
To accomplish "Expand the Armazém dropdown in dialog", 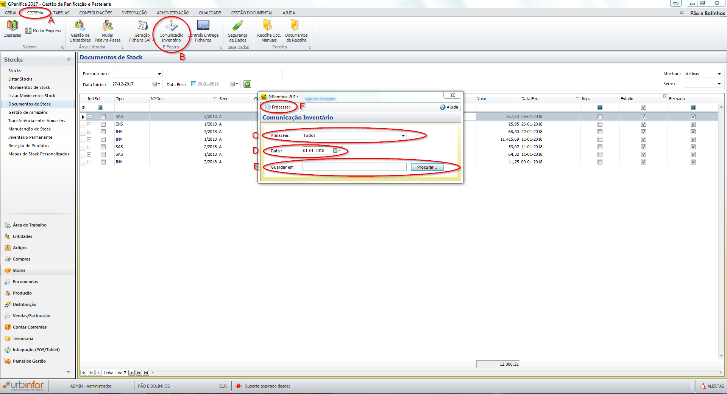I will coord(403,135).
